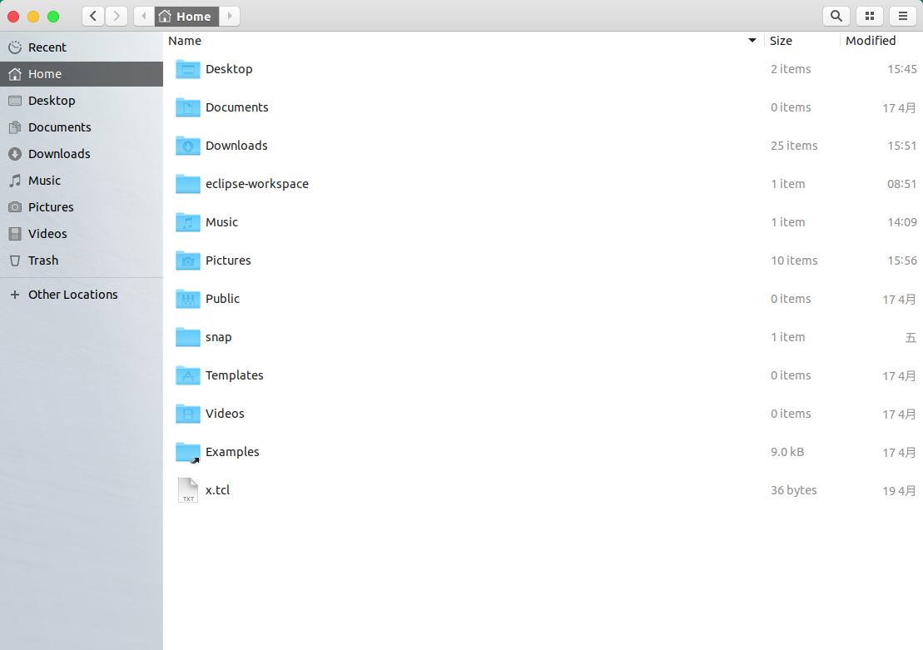Click the plus icon beside Other Locations
This screenshot has width=923, height=650.
coord(15,295)
